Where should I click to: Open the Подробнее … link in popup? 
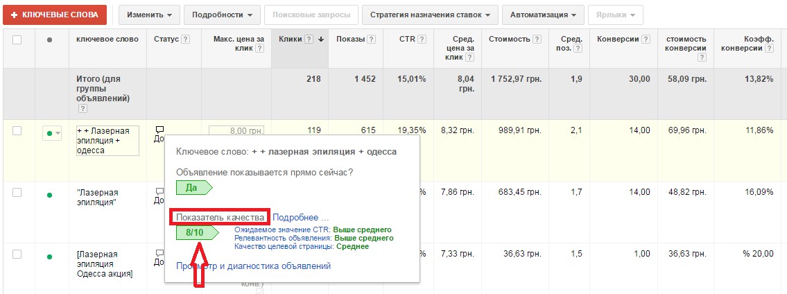(x=301, y=218)
